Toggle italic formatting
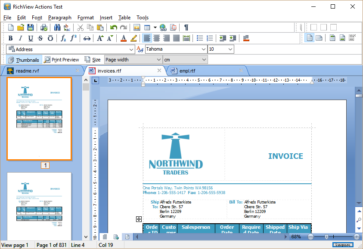 (x=20, y=38)
